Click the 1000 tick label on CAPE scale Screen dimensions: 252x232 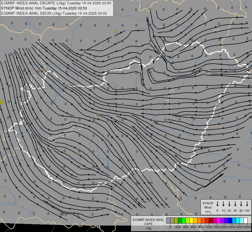(208, 227)
